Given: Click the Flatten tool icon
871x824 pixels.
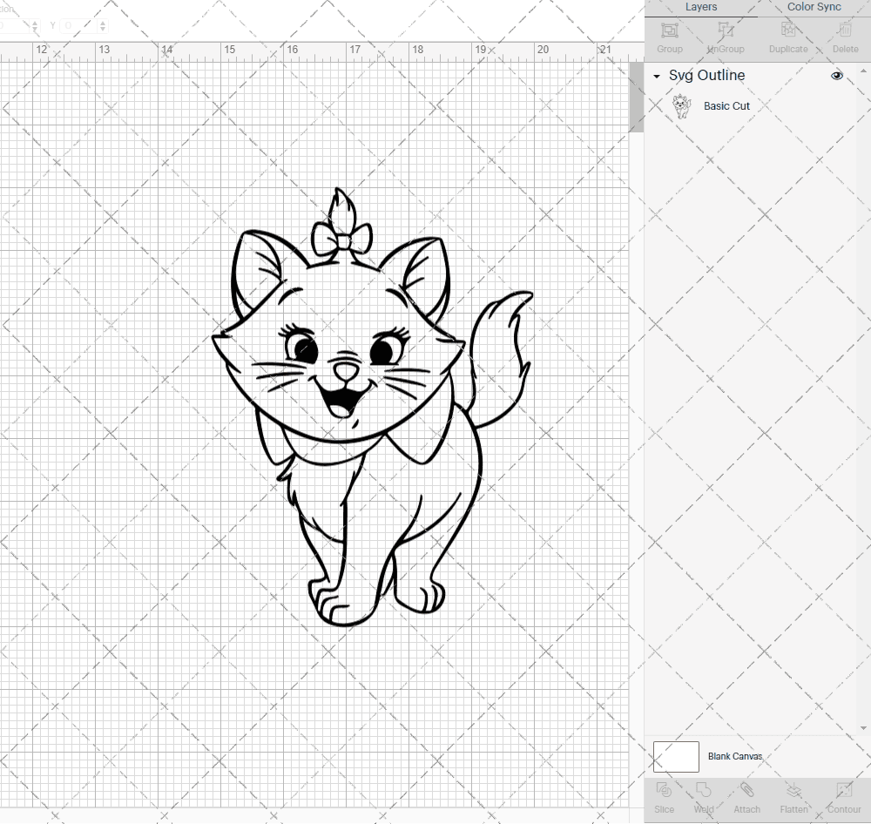Looking at the screenshot, I should [793, 789].
